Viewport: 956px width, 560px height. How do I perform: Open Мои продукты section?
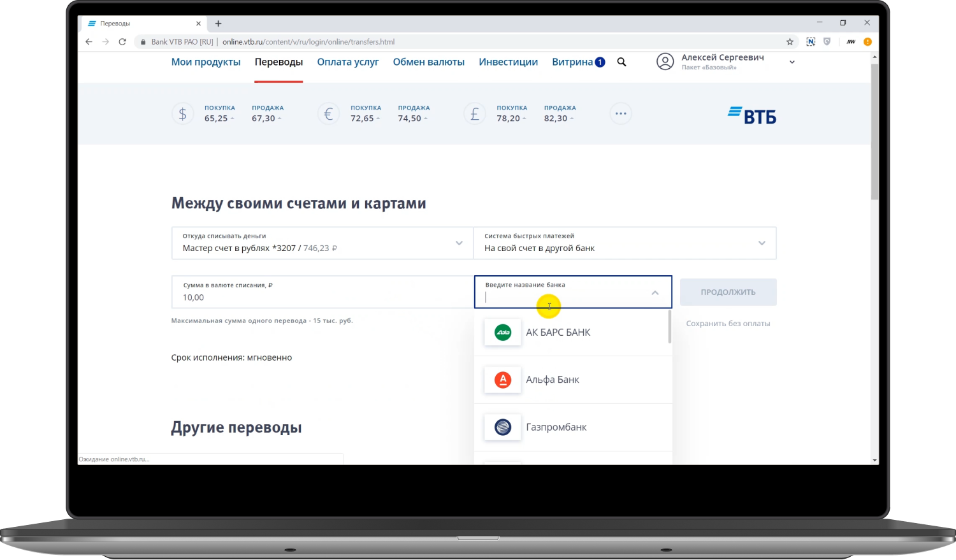206,62
